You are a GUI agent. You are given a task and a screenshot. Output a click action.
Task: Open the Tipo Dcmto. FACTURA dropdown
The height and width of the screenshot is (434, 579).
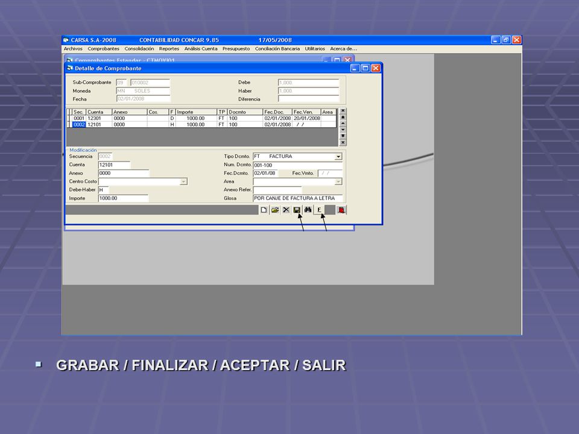pos(338,157)
